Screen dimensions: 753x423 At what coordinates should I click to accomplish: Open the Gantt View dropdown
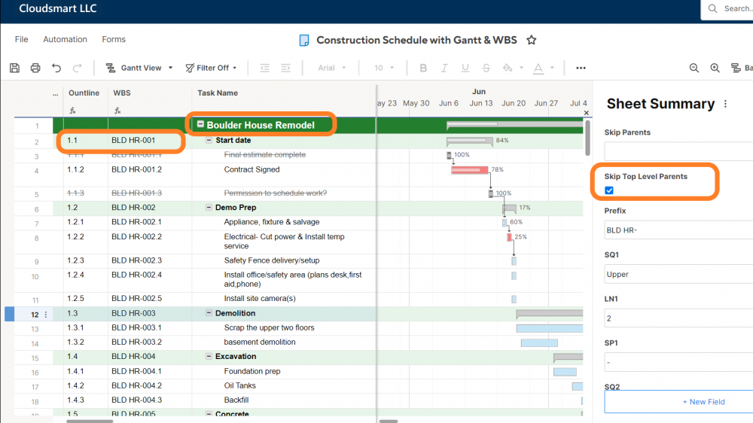(139, 68)
